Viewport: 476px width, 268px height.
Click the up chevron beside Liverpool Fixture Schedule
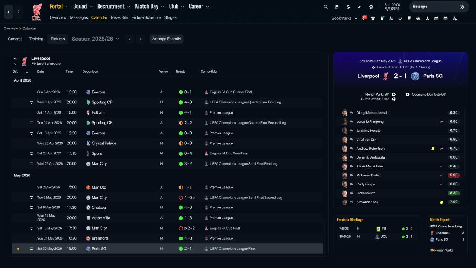click(15, 58)
